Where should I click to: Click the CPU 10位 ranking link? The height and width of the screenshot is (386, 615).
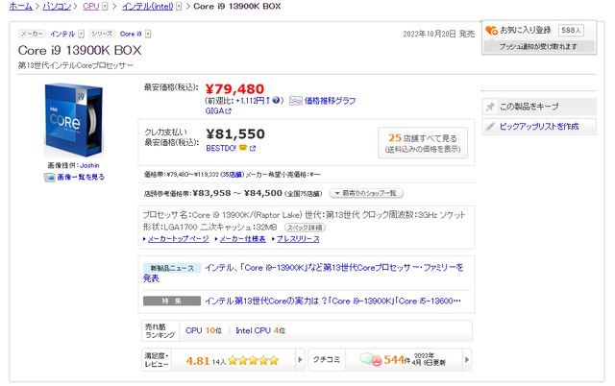coord(204,330)
